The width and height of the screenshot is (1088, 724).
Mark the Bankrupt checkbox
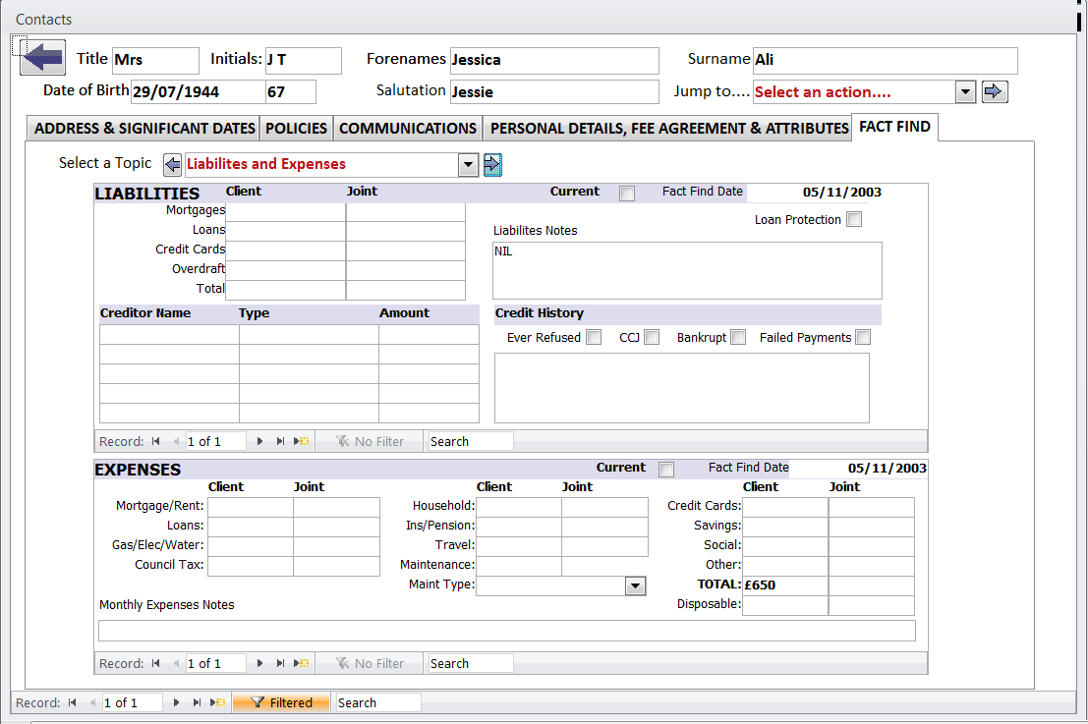[x=738, y=337]
